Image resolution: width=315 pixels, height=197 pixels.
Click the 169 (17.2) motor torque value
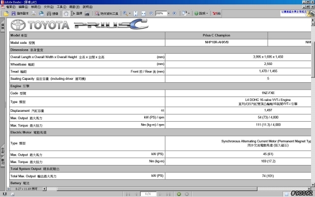pos(268,161)
